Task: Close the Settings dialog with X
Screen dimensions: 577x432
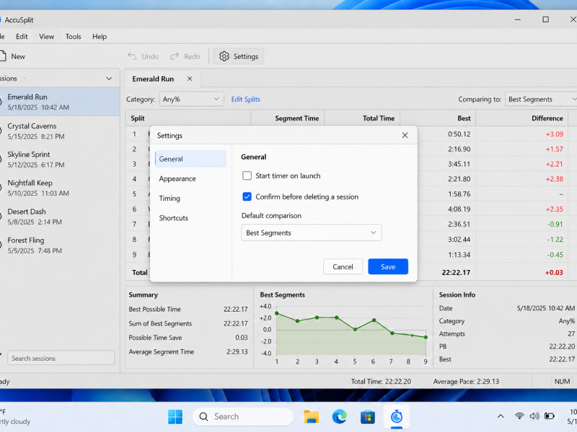Action: 405,135
